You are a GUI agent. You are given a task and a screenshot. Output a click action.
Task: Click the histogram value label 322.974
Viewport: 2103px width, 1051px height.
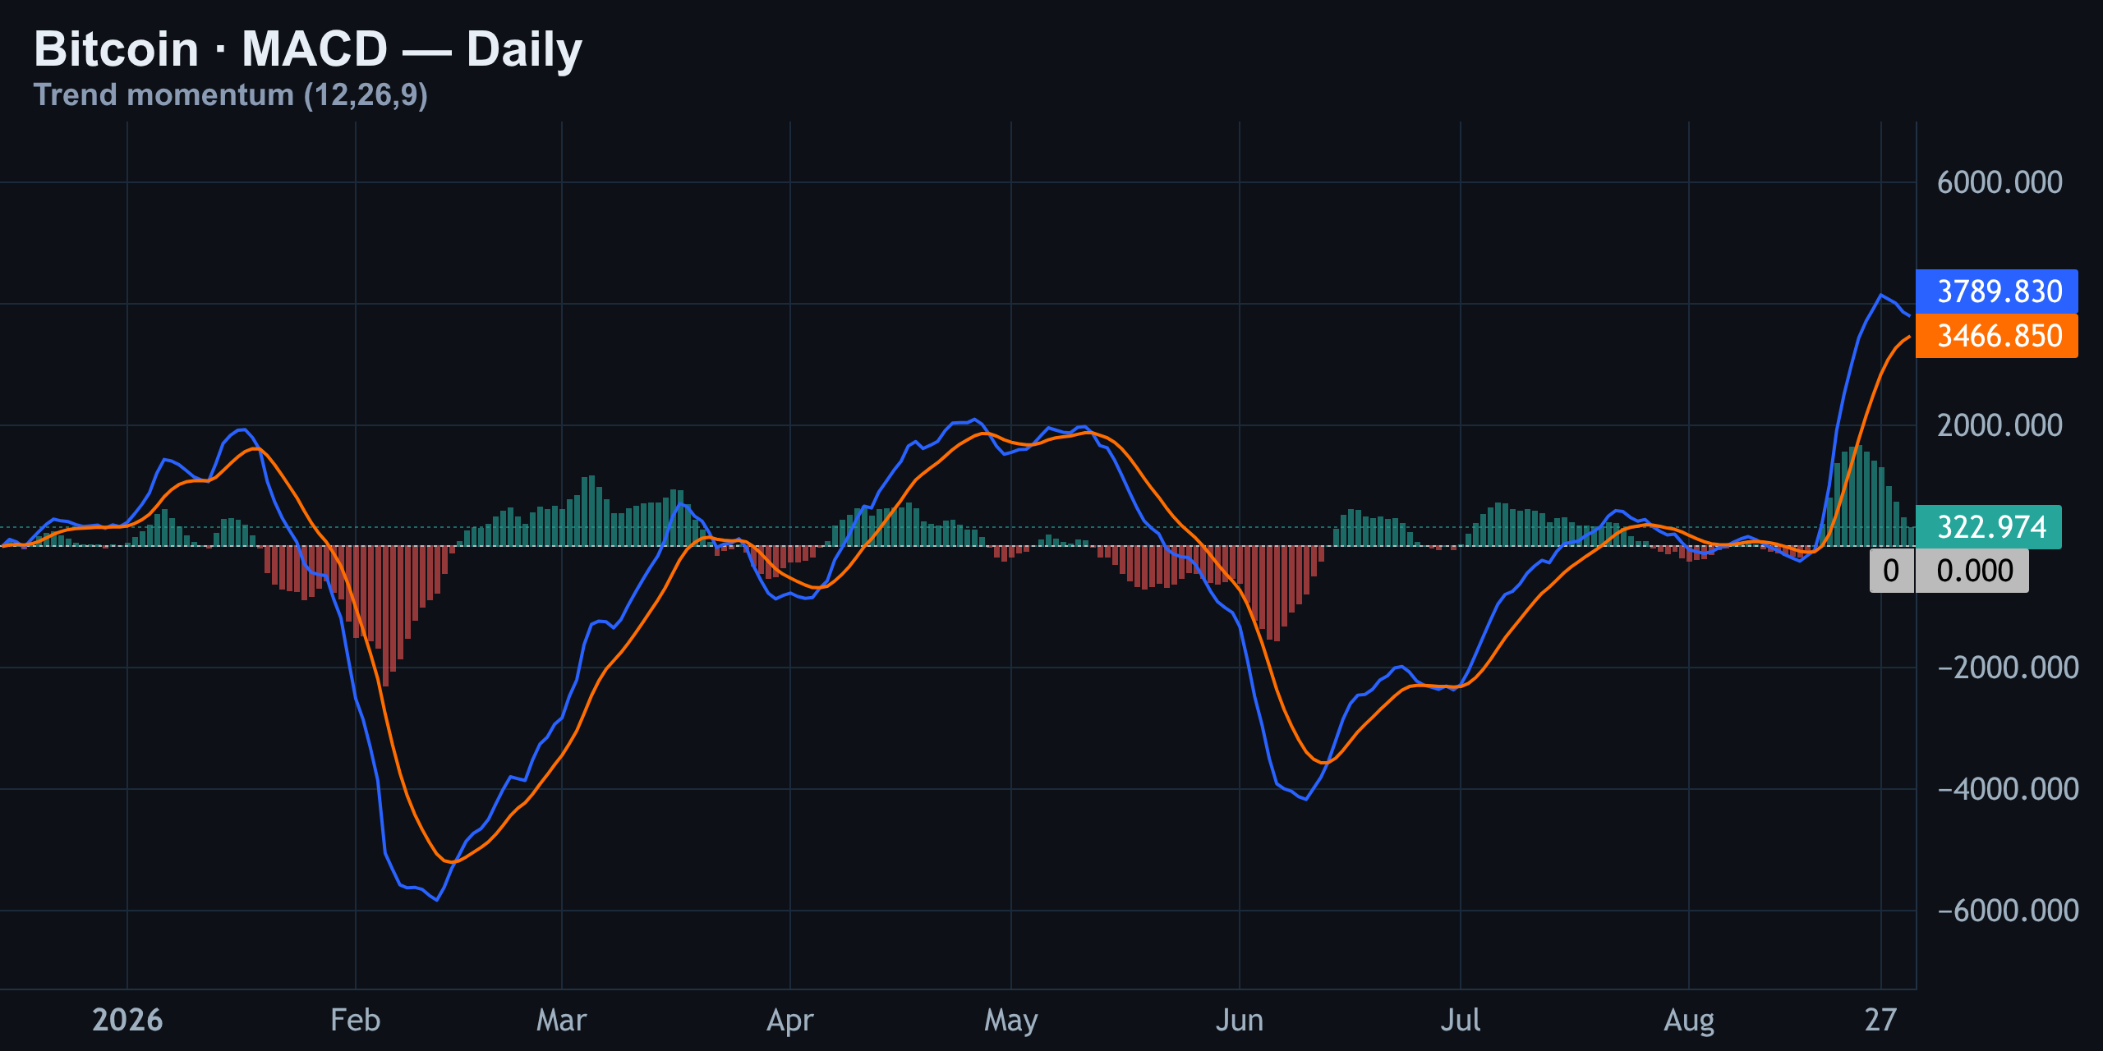(1988, 527)
